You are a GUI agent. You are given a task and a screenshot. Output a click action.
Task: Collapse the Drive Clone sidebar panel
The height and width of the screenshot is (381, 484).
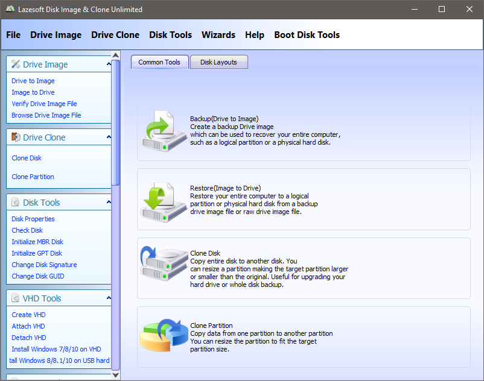pos(109,137)
